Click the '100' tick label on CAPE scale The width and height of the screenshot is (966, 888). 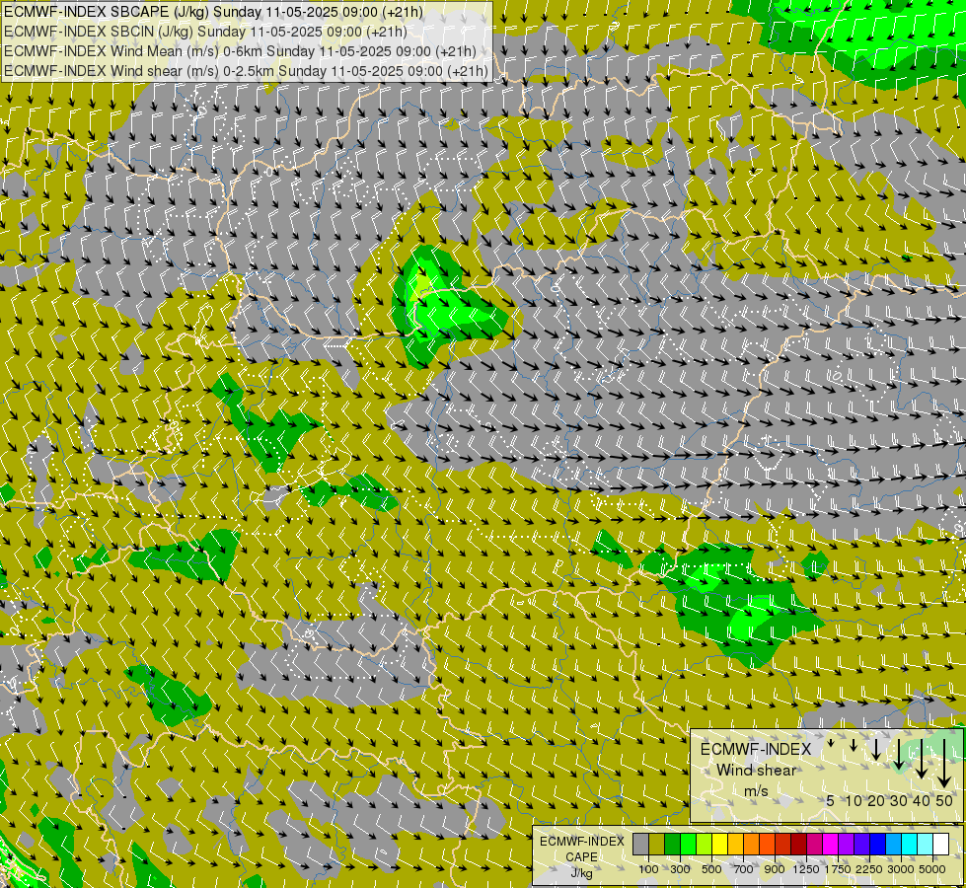click(648, 869)
